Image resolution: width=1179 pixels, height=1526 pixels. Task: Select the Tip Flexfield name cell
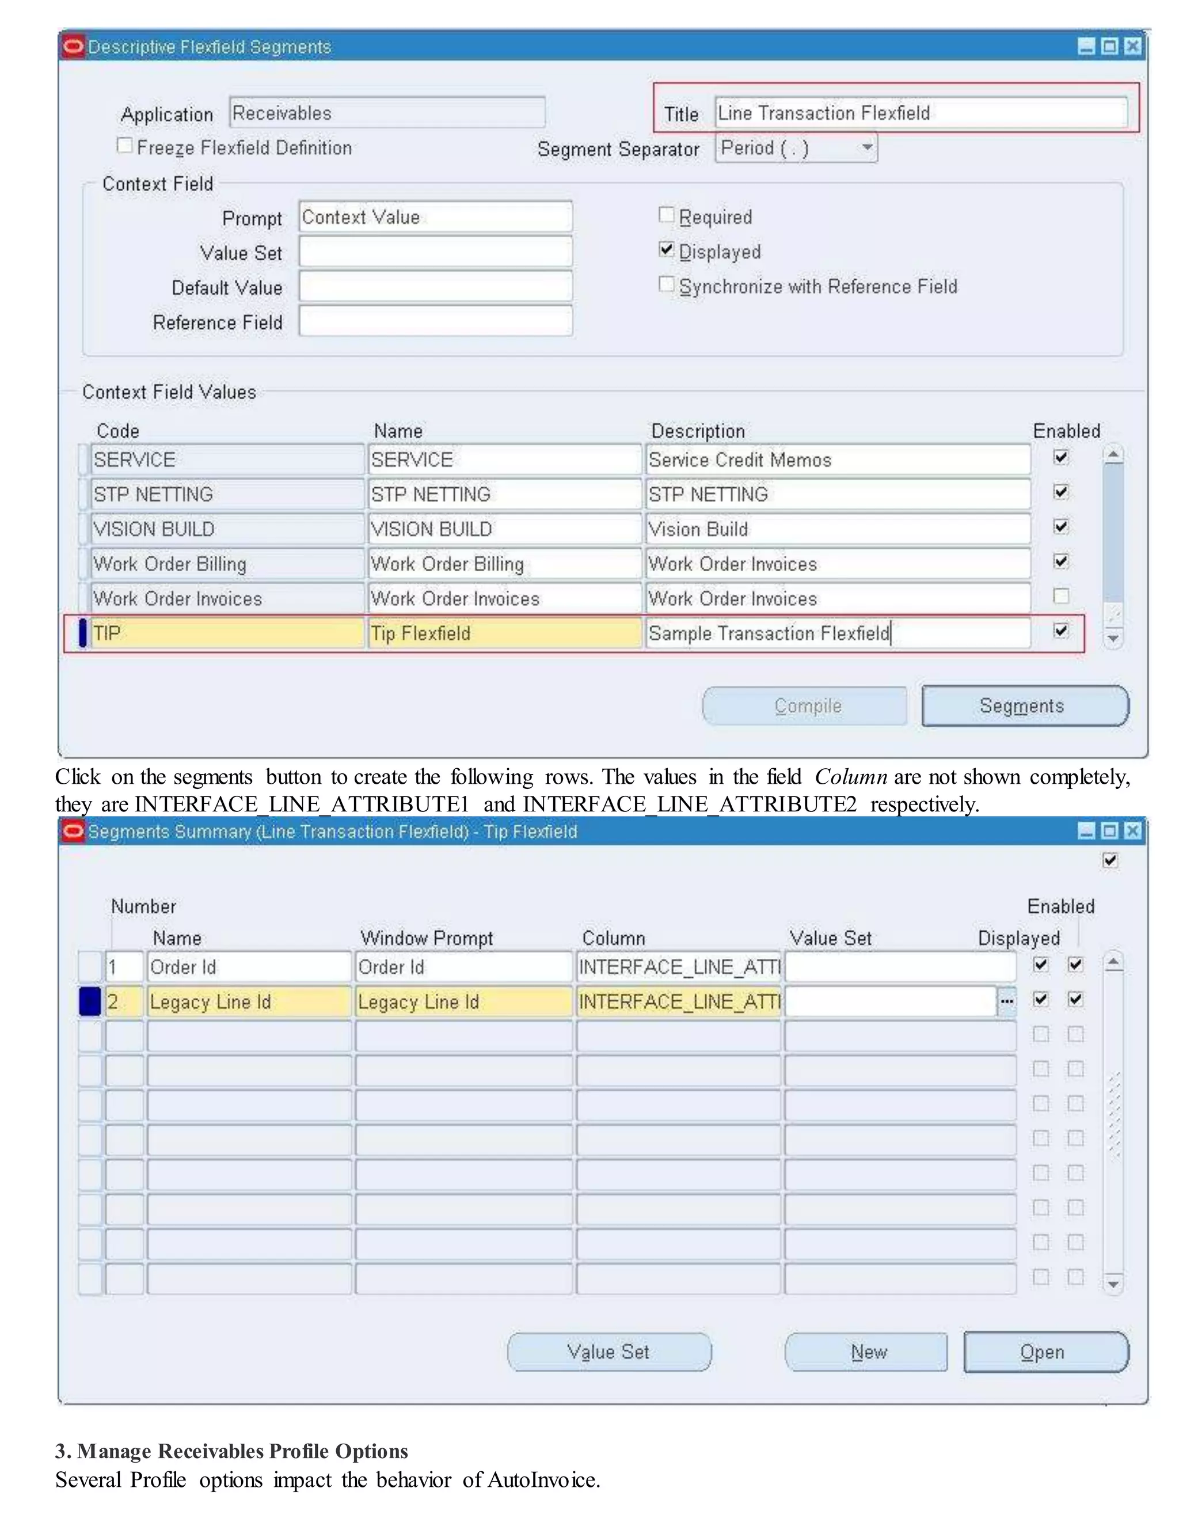[505, 633]
